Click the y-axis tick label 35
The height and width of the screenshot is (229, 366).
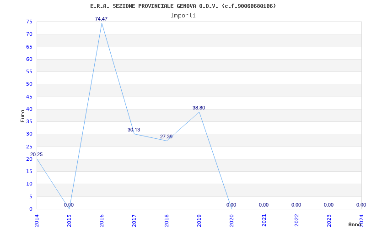pos(29,121)
